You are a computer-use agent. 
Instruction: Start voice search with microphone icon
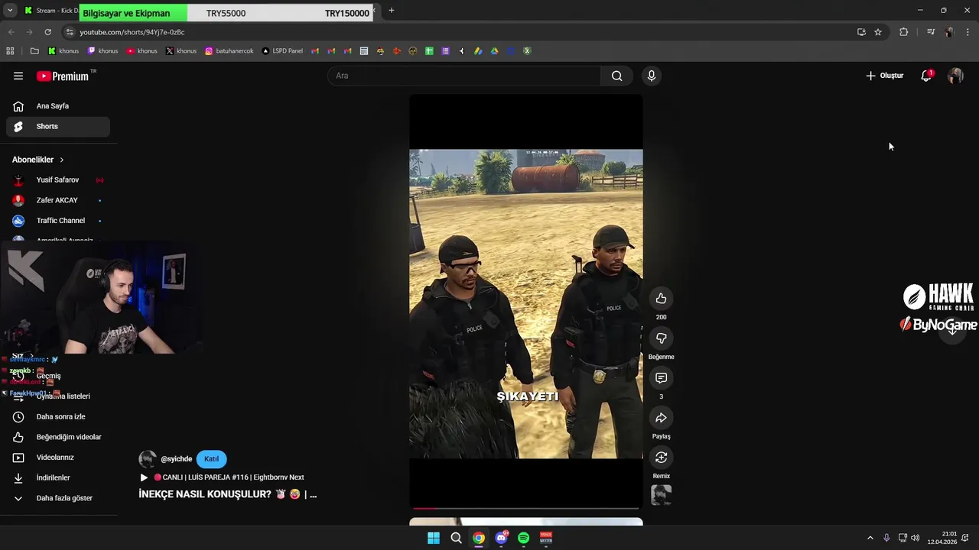(651, 76)
